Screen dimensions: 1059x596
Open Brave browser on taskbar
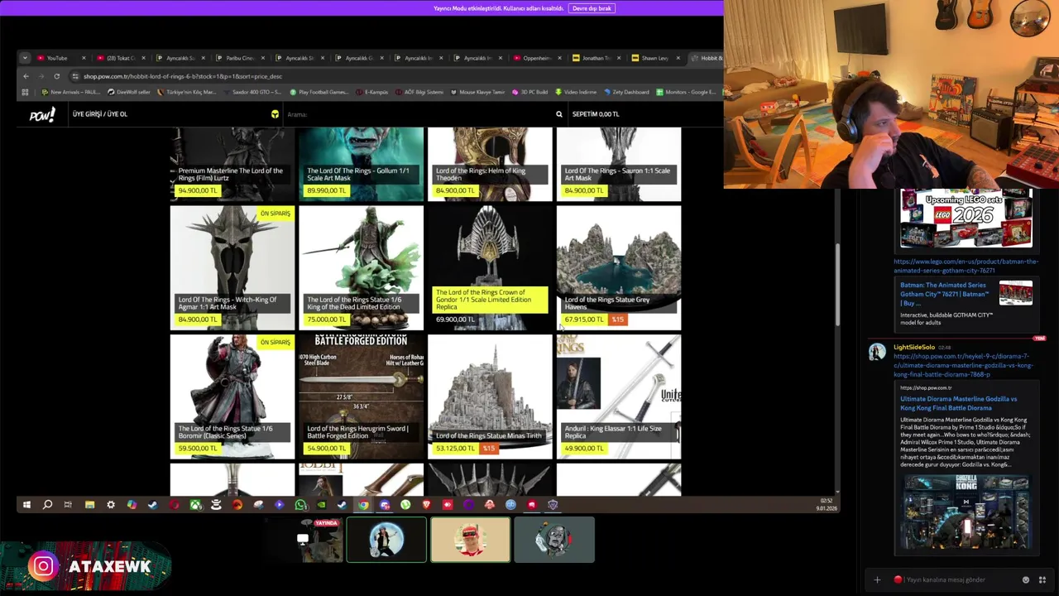(427, 505)
